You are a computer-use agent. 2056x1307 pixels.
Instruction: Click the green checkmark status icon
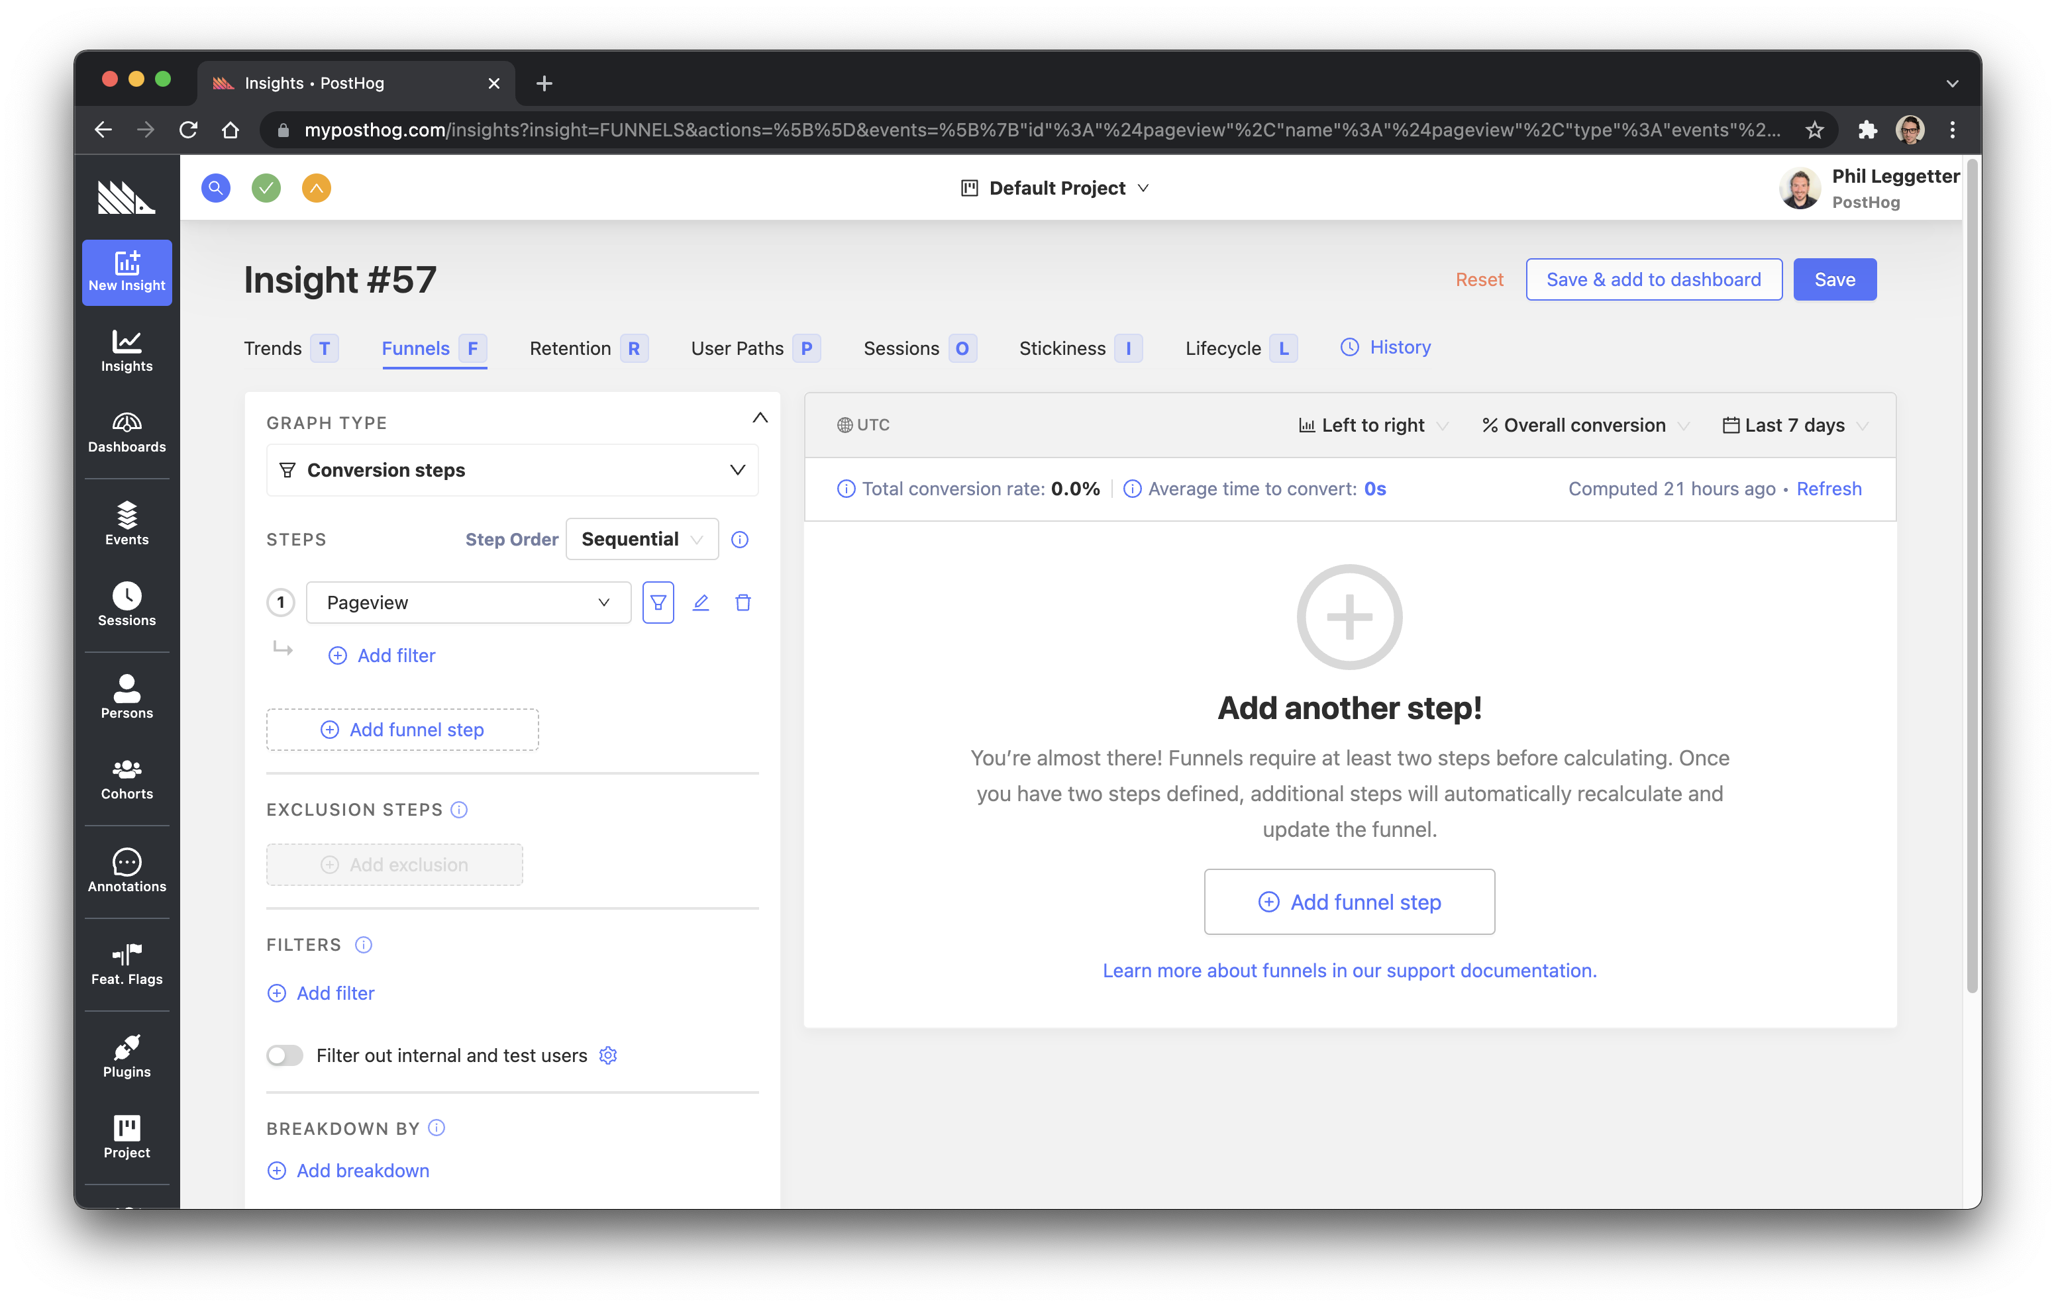click(x=266, y=188)
